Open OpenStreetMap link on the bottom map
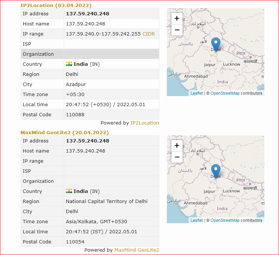Image resolution: width=279 pixels, height=255 pixels. click(225, 220)
